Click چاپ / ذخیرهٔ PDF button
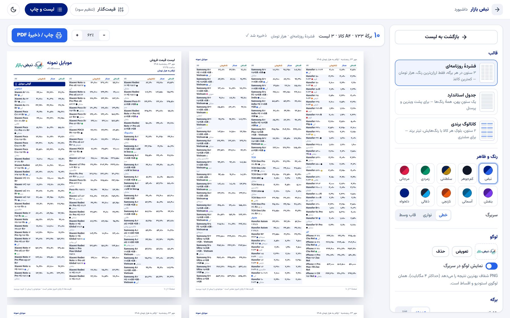Viewport: 510px width, 318px height. (x=39, y=35)
